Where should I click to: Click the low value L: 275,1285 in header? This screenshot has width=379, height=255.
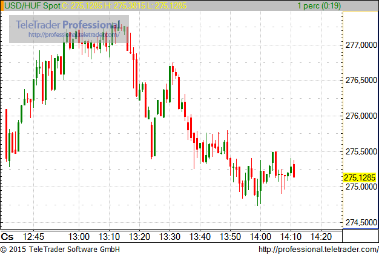(167, 5)
